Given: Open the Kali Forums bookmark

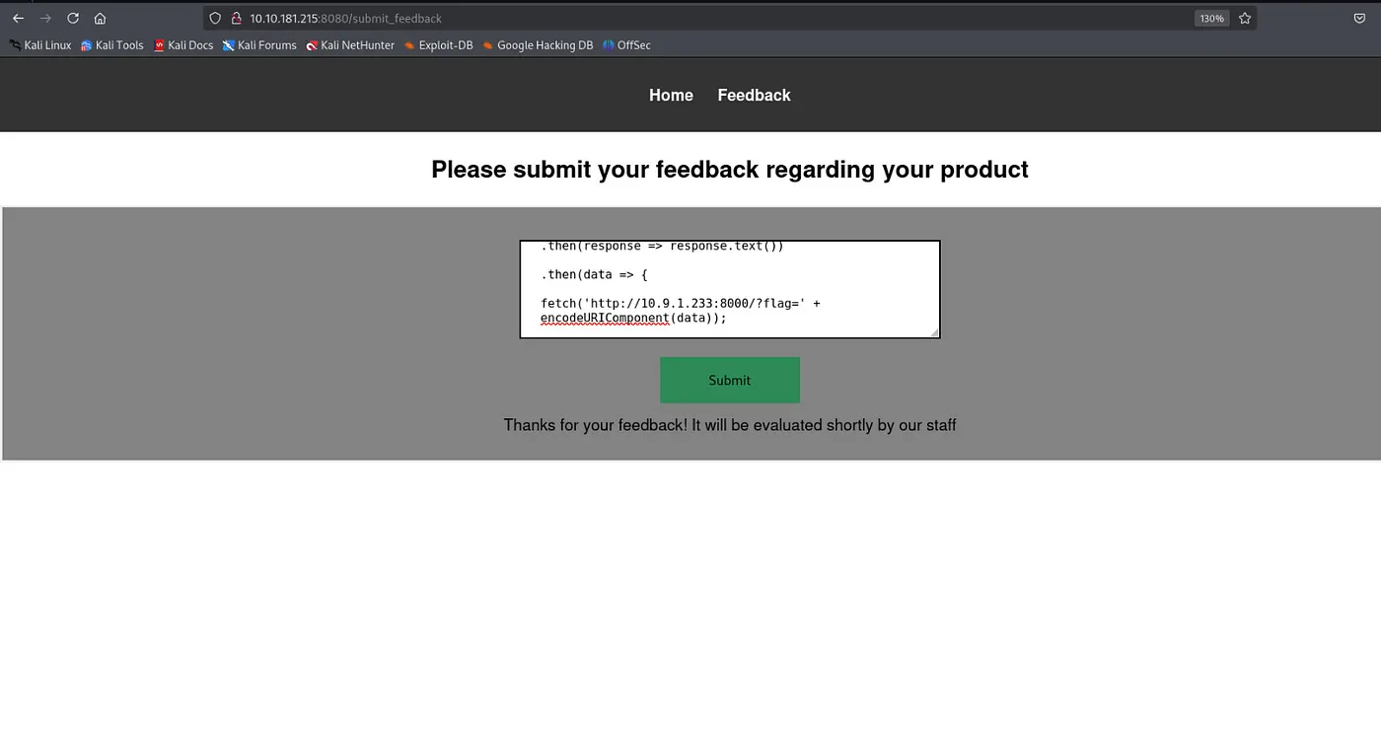Looking at the screenshot, I should pos(259,45).
